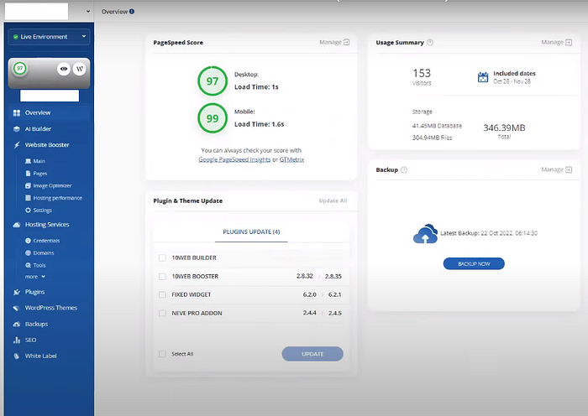Click Usage Summary help question icon

pyautogui.click(x=430, y=42)
